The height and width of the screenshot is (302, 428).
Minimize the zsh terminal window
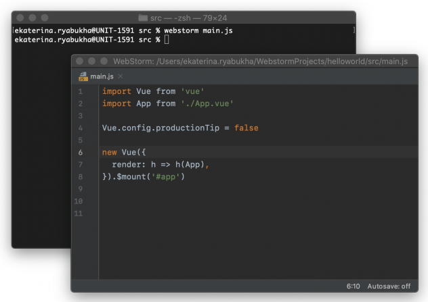[x=32, y=17]
